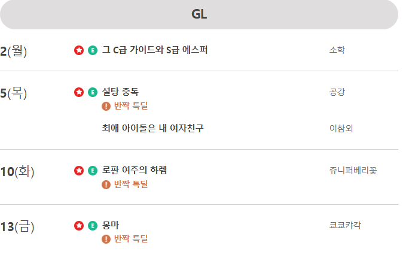The image size is (403, 276).
Task: Open the title 로판 여주의 하렘
Action: point(135,171)
